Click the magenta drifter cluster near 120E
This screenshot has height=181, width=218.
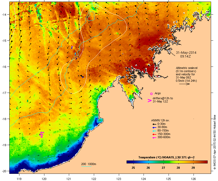coord(41,134)
